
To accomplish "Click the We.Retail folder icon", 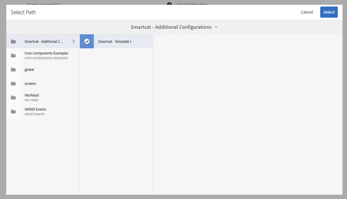I will 13,98.
